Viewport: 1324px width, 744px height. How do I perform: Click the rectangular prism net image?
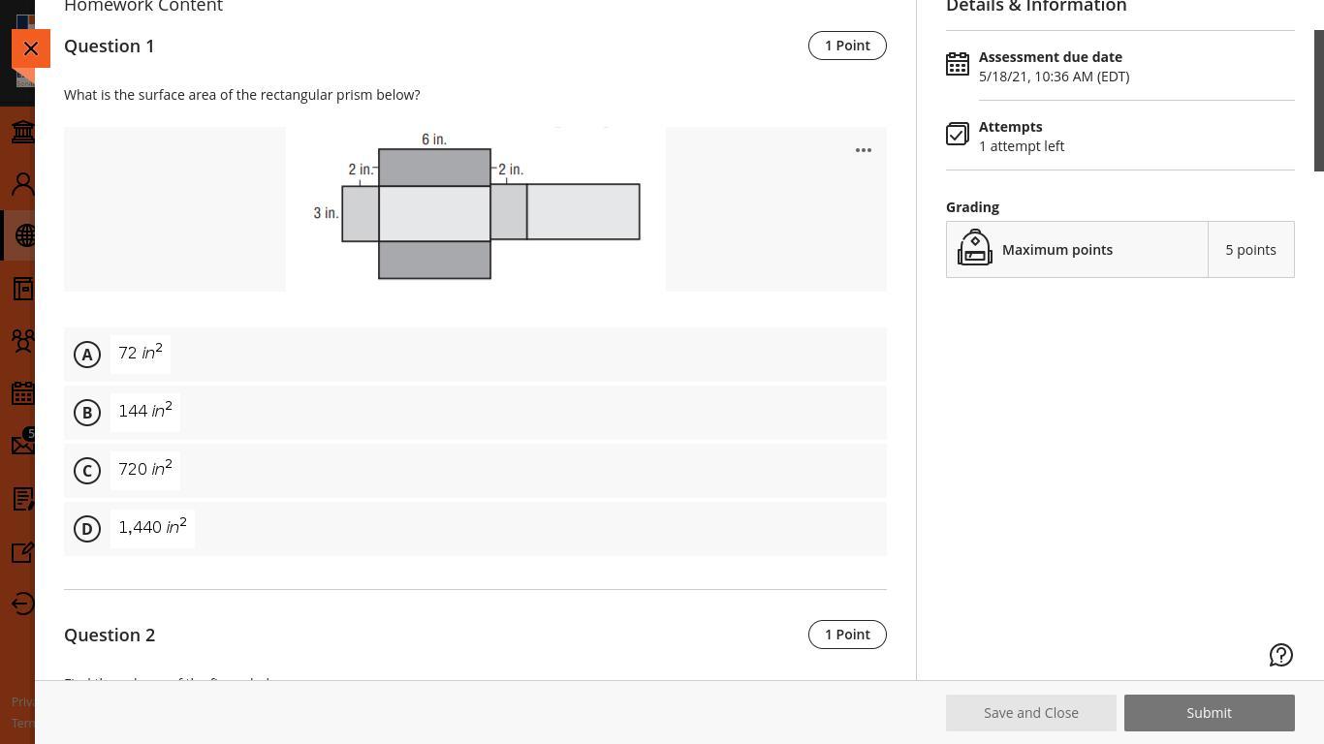[476, 208]
